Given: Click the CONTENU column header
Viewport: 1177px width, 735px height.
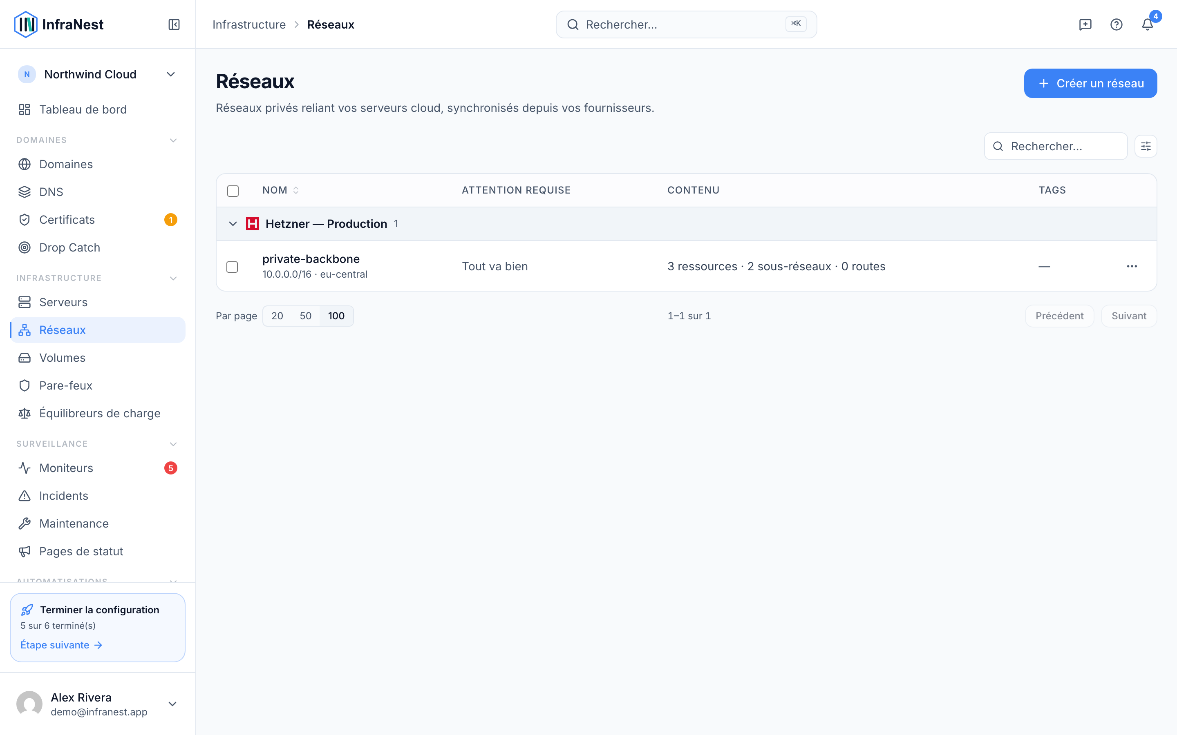Looking at the screenshot, I should tap(693, 190).
